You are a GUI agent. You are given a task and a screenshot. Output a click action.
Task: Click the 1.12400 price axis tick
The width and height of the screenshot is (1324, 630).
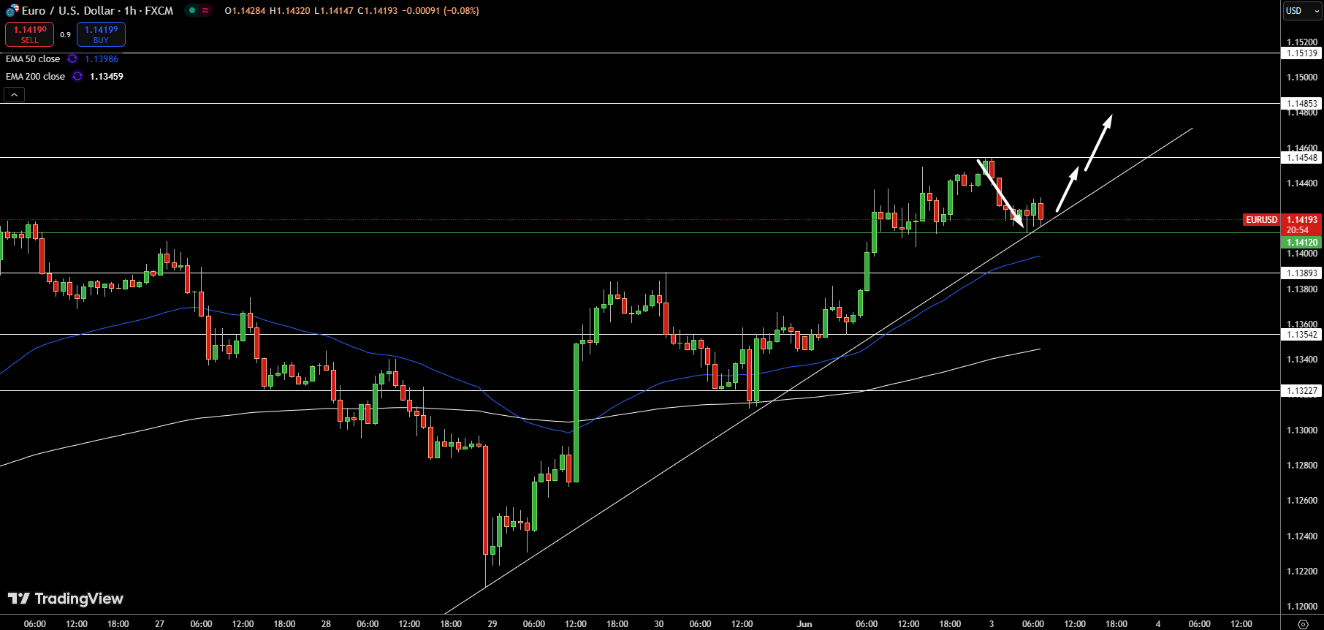point(1302,536)
